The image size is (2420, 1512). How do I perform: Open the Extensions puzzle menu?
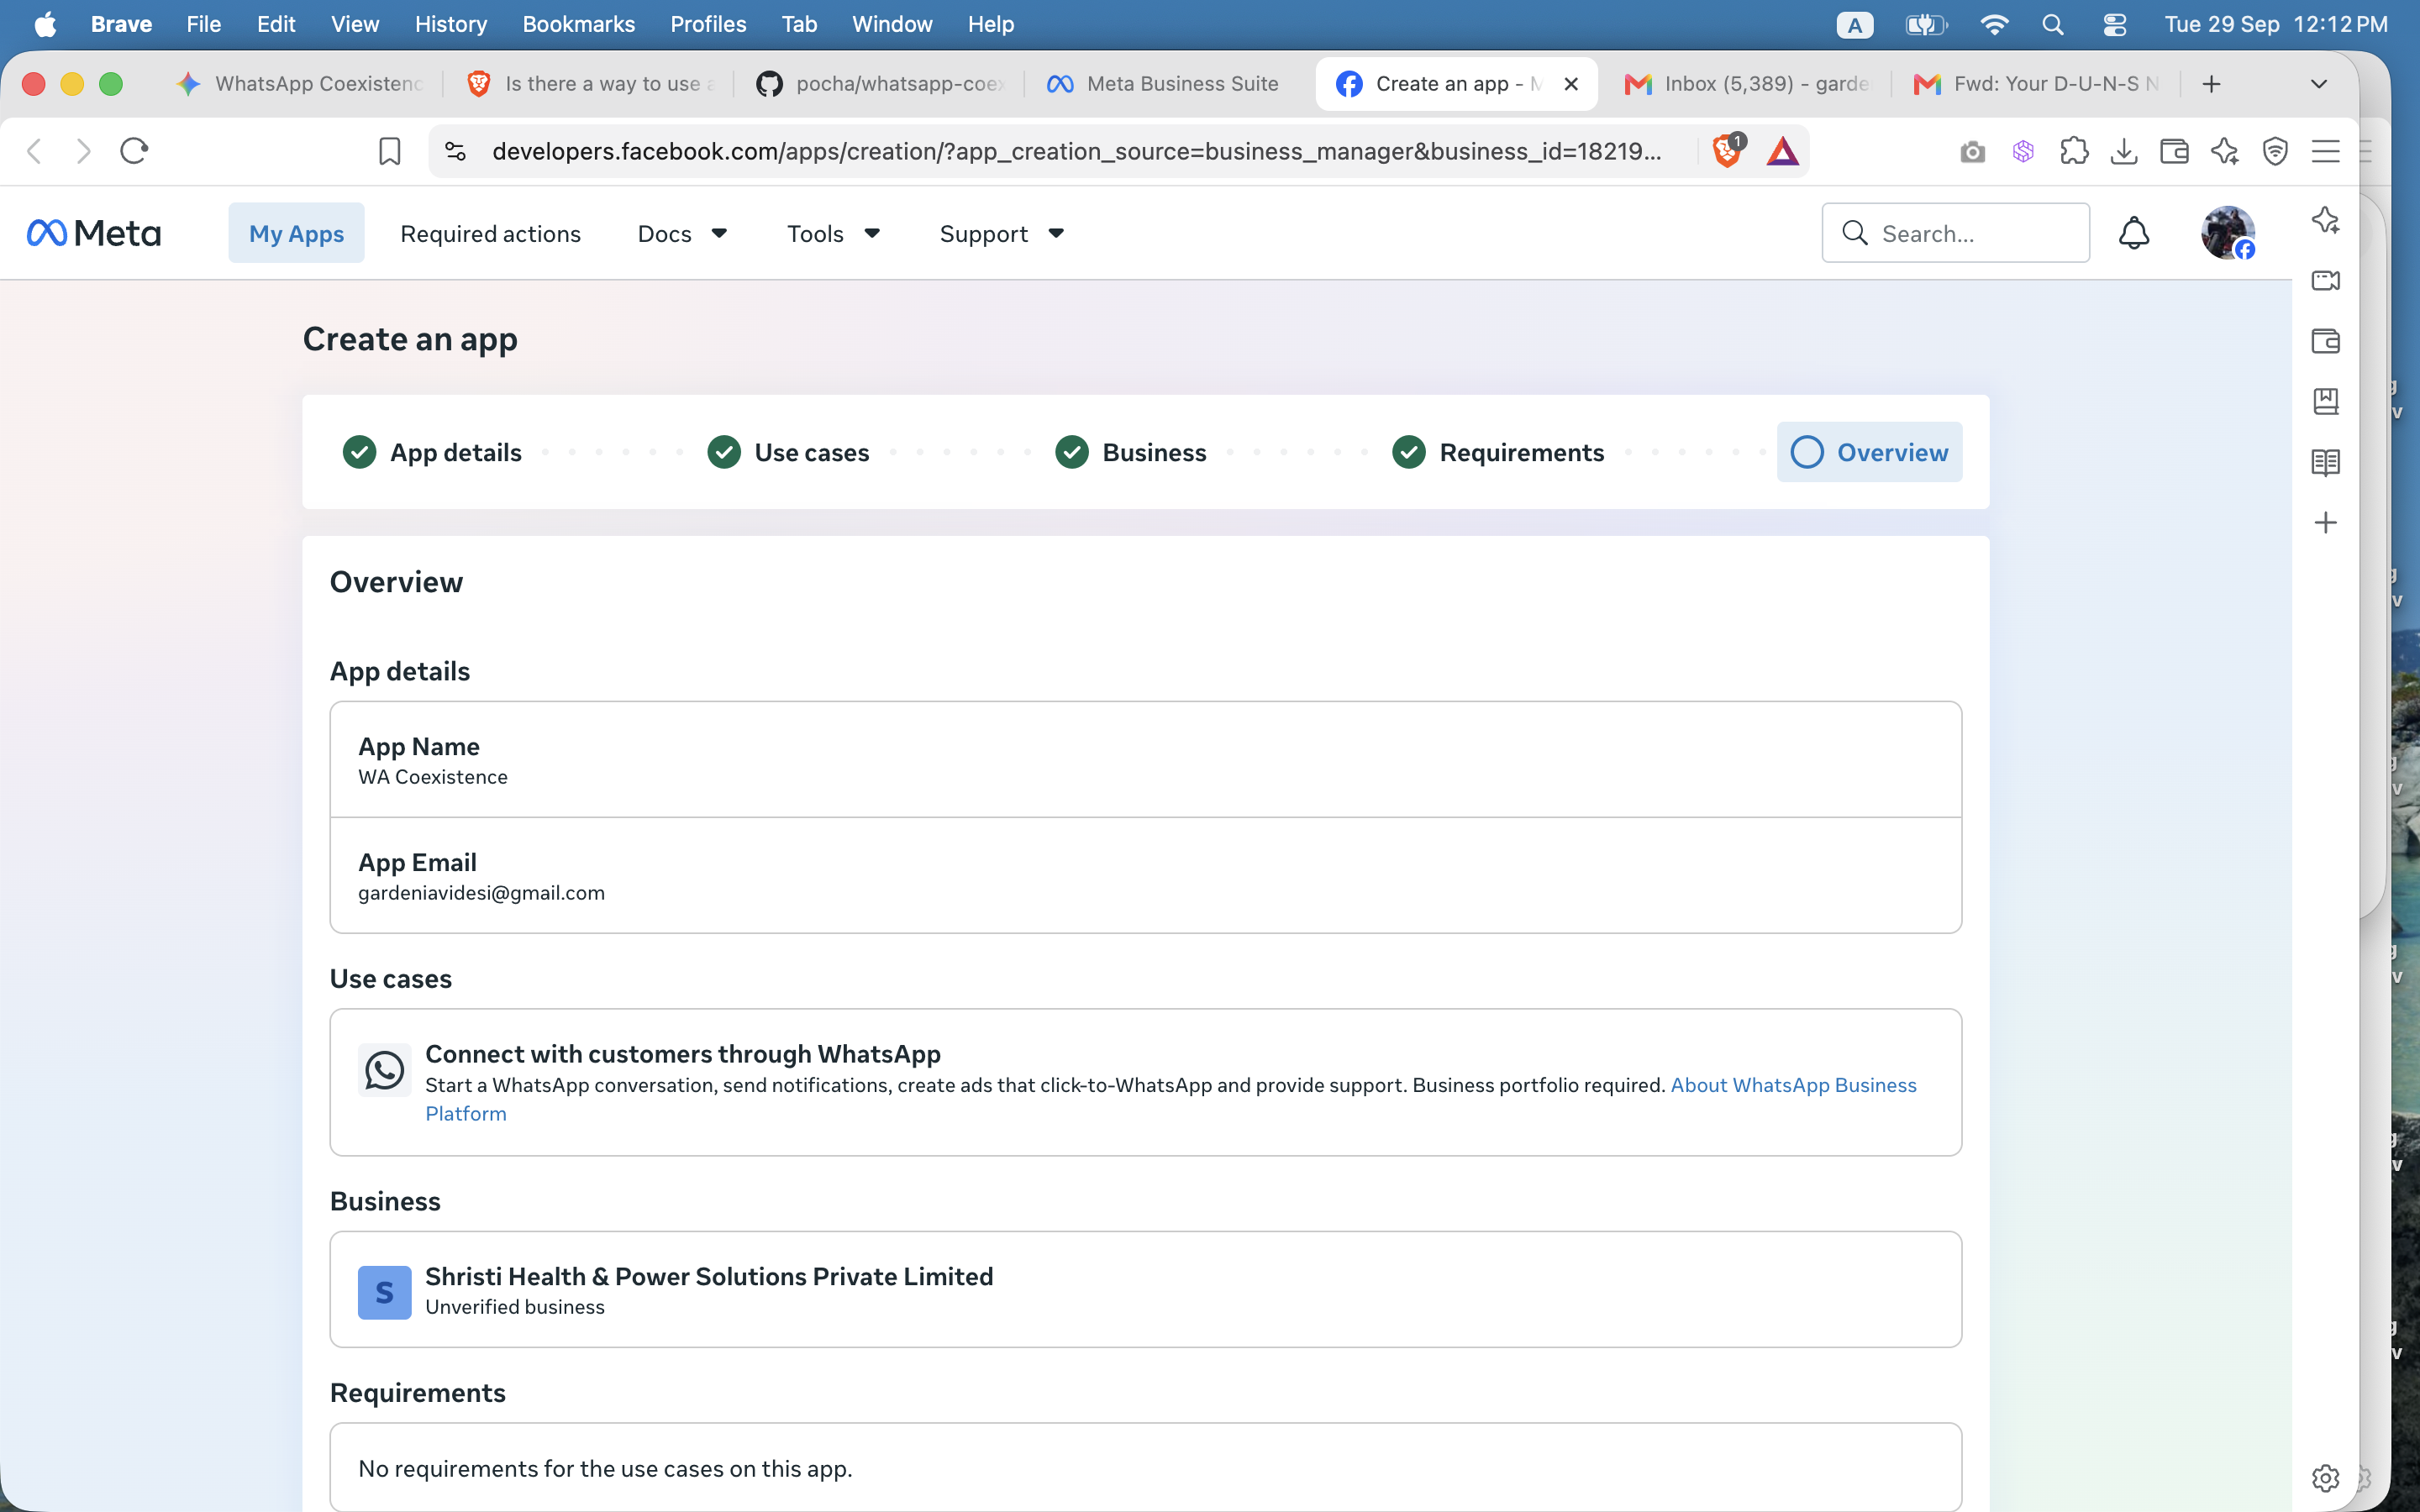pos(2074,151)
